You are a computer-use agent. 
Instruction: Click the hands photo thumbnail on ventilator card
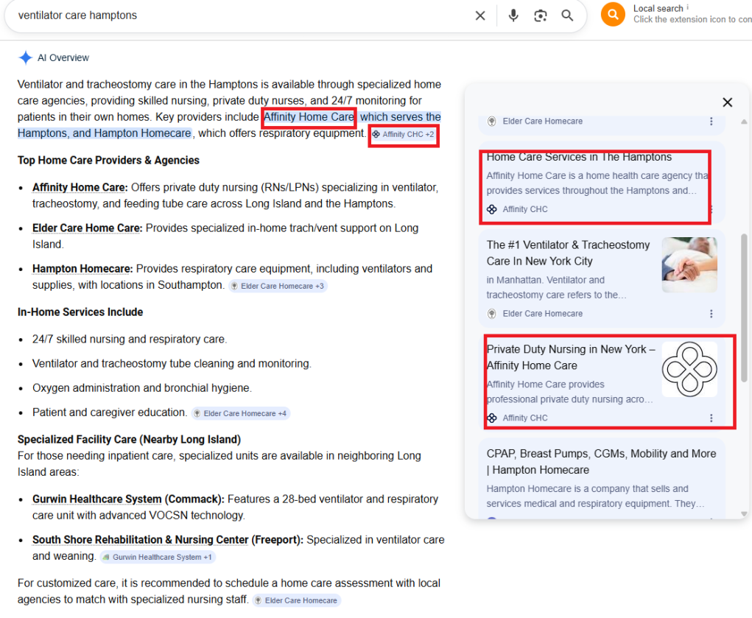689,264
